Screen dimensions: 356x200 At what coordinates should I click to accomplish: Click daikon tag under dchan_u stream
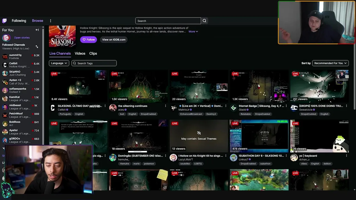coord(327,164)
